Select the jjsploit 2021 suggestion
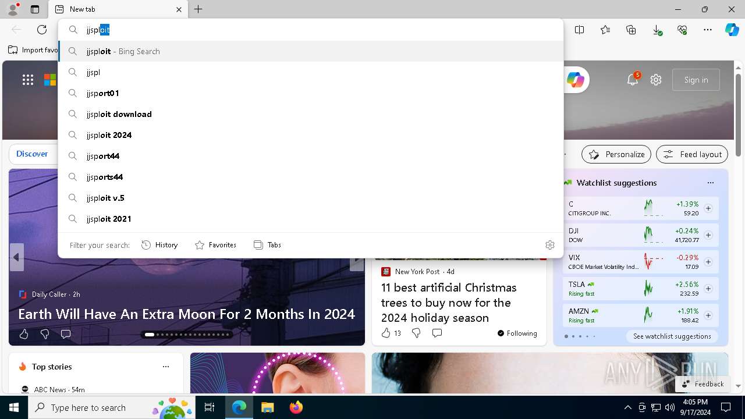 pos(311,219)
